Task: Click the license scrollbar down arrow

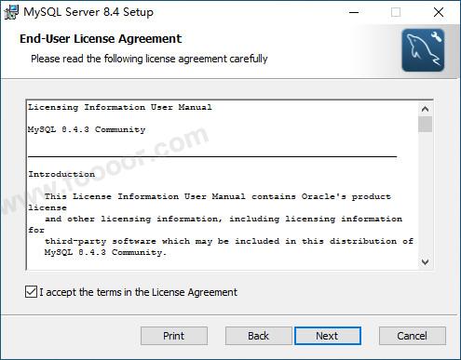Action: [425, 262]
